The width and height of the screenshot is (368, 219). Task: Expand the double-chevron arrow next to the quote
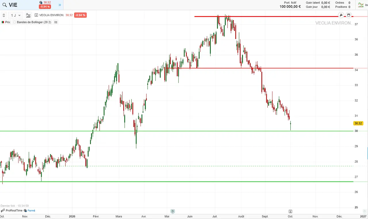[60, 5]
